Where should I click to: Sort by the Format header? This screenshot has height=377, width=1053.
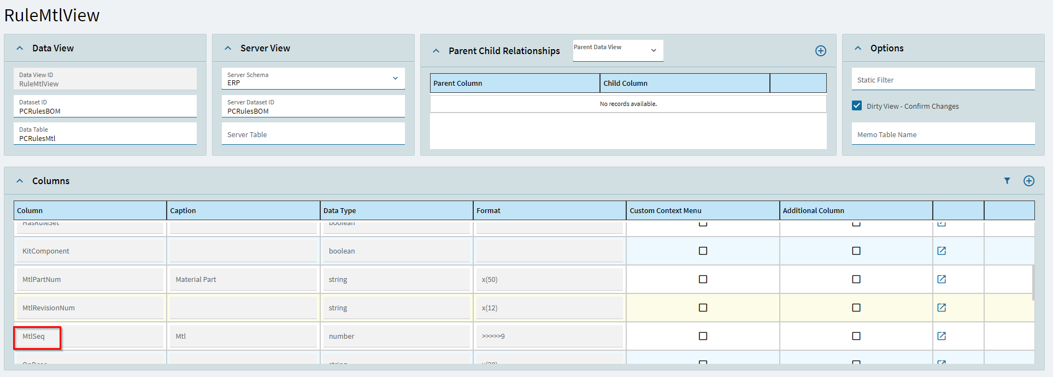tap(550, 210)
